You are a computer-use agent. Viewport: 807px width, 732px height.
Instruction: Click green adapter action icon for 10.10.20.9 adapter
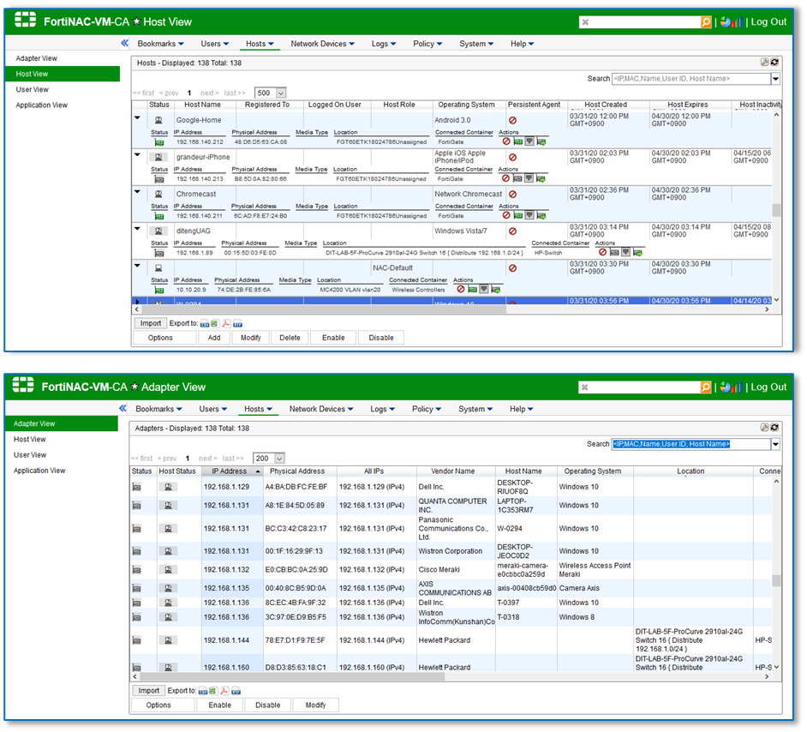472,290
